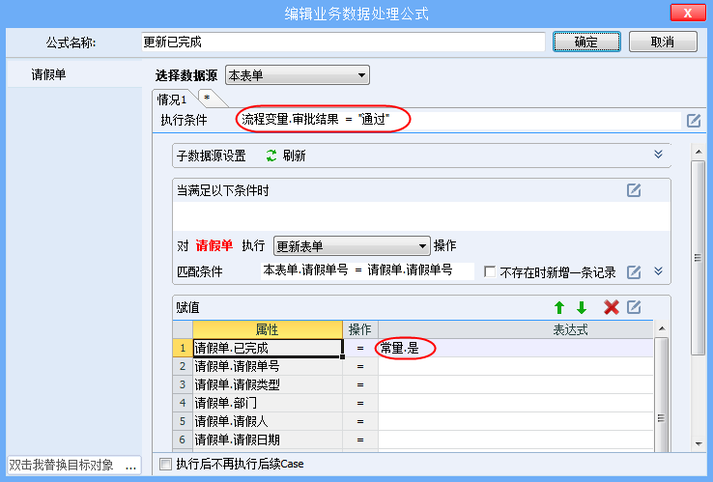713x482 pixels.
Task: Close the dialog with the red X
Action: 688,13
